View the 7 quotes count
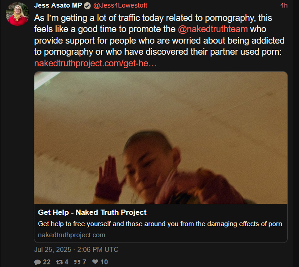This screenshot has height=267, width=299. tap(84, 262)
